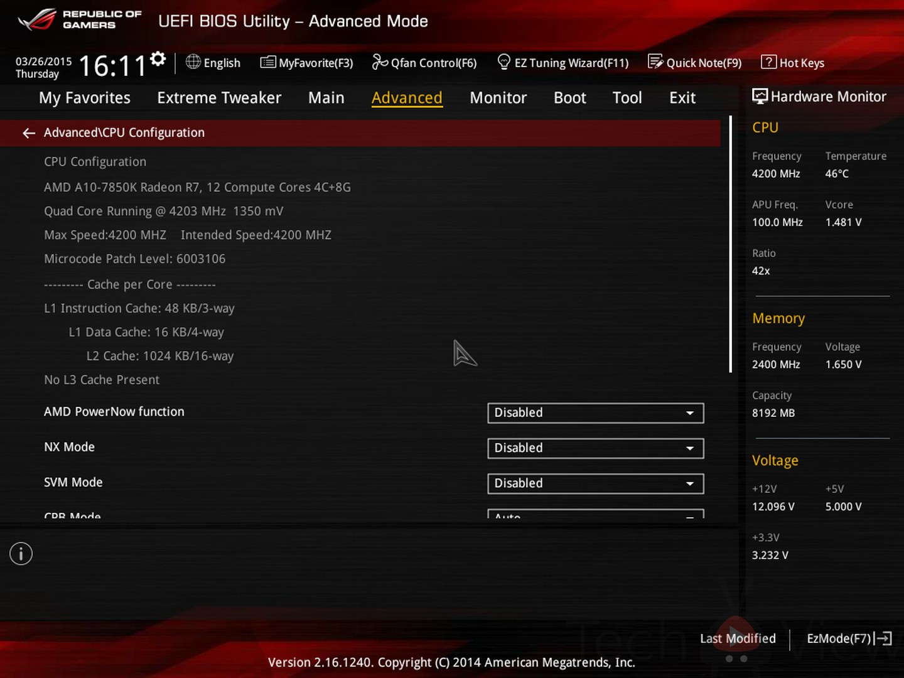Click the Vcore value 1.481 V
Viewport: 904px width, 678px height.
(x=843, y=222)
